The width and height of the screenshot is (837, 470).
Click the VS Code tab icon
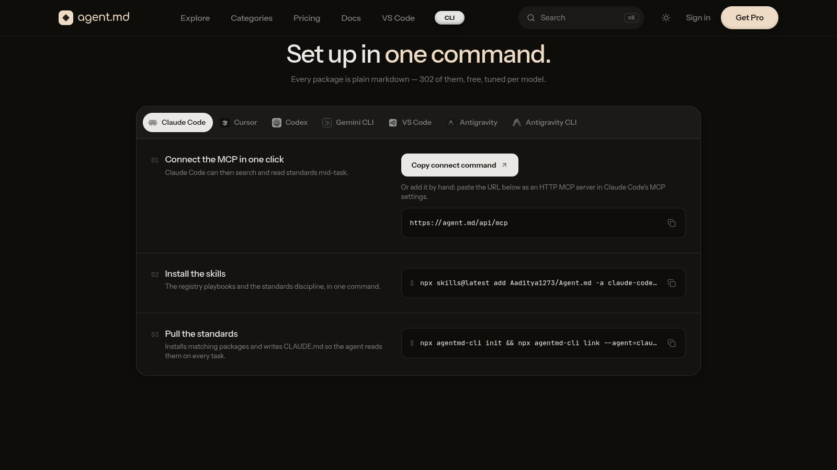(393, 123)
